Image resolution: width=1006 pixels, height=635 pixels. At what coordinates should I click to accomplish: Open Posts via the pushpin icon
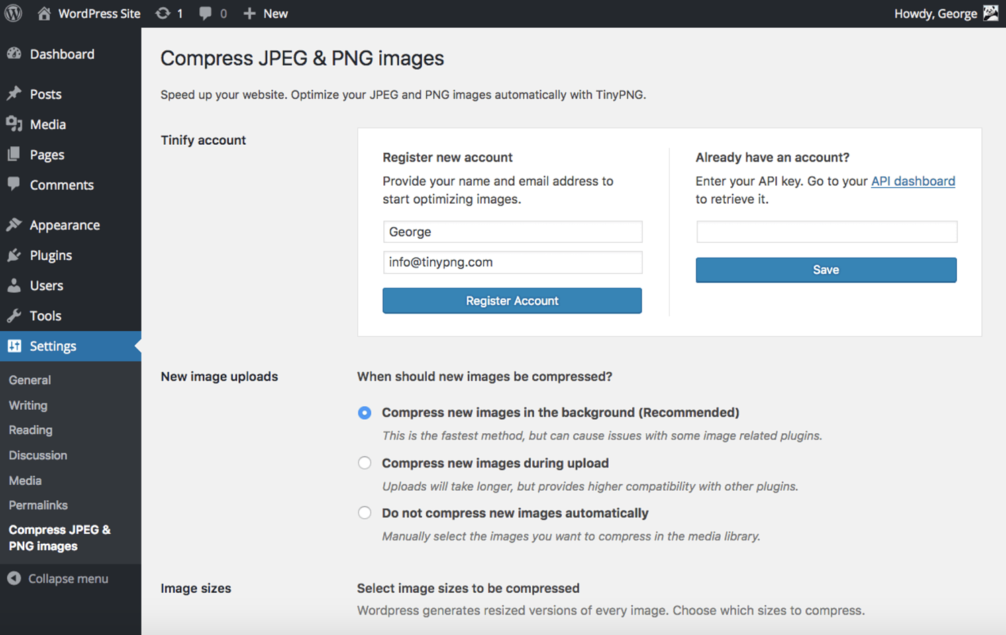coord(14,94)
